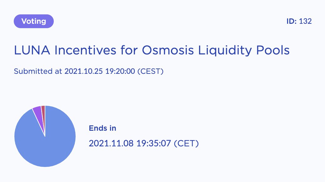
Task: Click the end date 2021.11.08
Action: click(x=111, y=144)
